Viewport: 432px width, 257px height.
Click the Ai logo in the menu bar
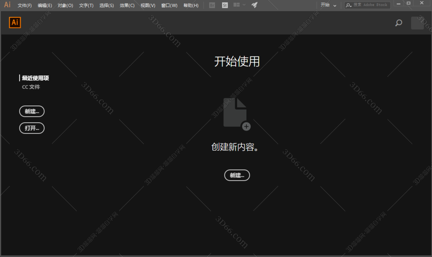[7, 5]
